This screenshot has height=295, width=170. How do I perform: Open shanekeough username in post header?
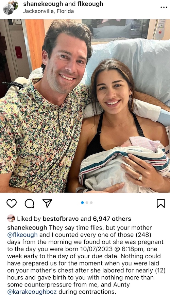point(43,4)
